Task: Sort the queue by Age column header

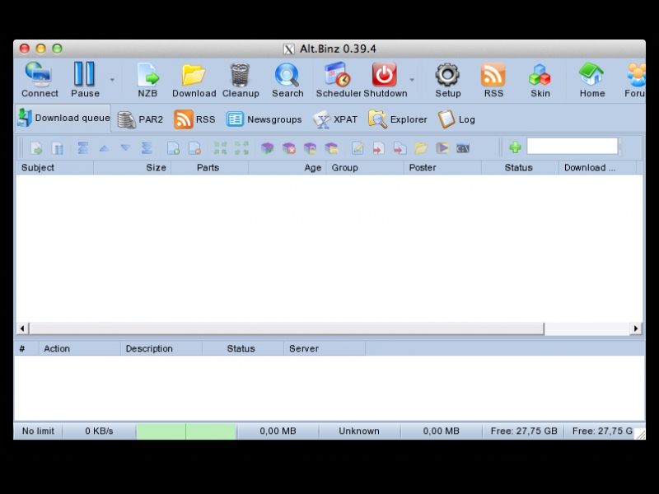Action: (x=287, y=168)
